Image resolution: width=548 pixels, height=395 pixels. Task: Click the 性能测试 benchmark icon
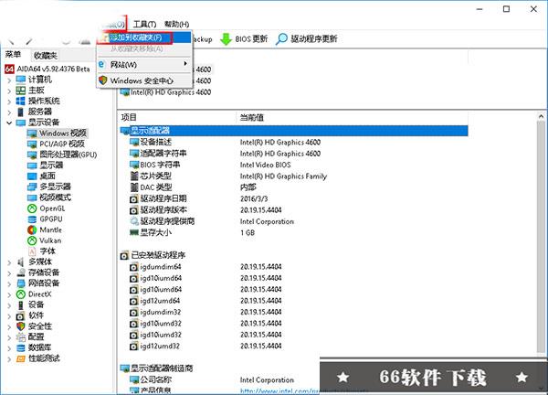click(21, 358)
